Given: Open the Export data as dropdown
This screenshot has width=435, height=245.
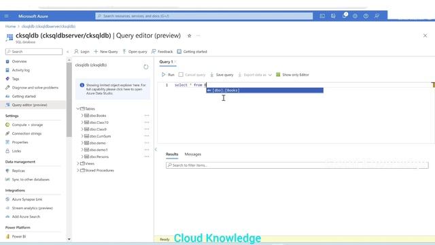Looking at the screenshot, I should coord(255,75).
